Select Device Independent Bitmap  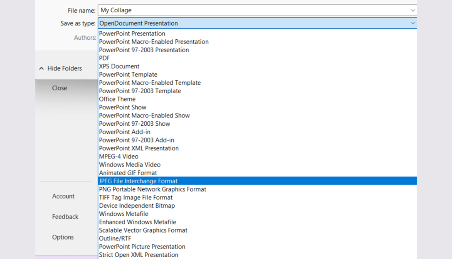coord(257,206)
